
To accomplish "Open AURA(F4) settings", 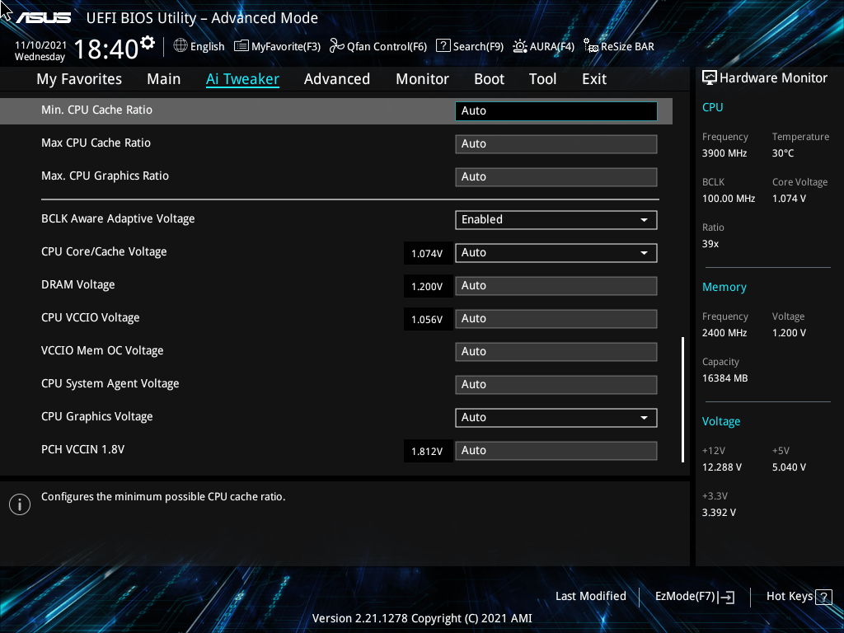I will pyautogui.click(x=543, y=46).
